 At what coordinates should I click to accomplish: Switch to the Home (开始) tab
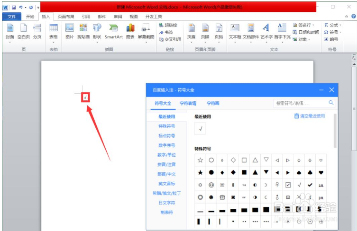point(30,17)
